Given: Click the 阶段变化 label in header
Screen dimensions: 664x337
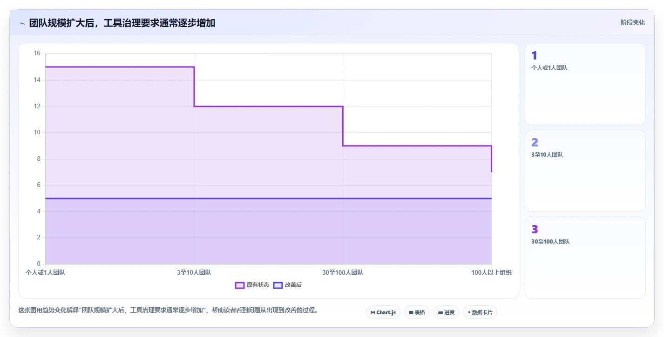Looking at the screenshot, I should pyautogui.click(x=633, y=22).
